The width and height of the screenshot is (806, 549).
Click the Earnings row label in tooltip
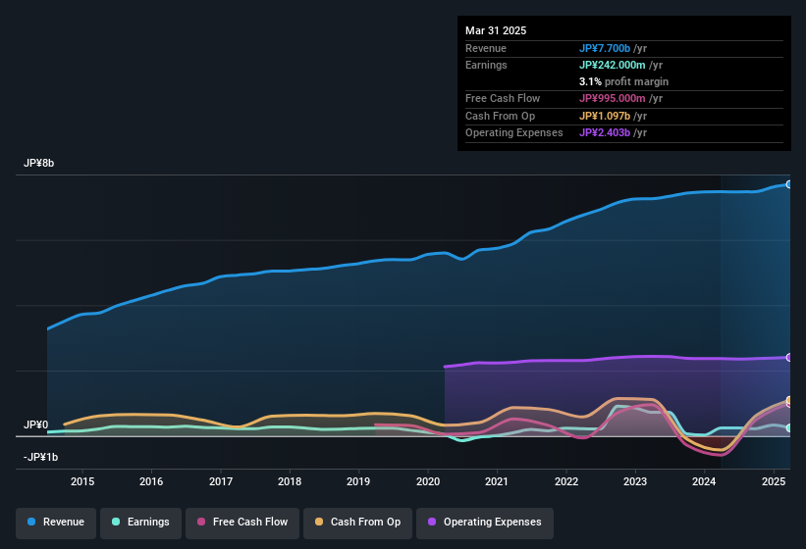(486, 65)
